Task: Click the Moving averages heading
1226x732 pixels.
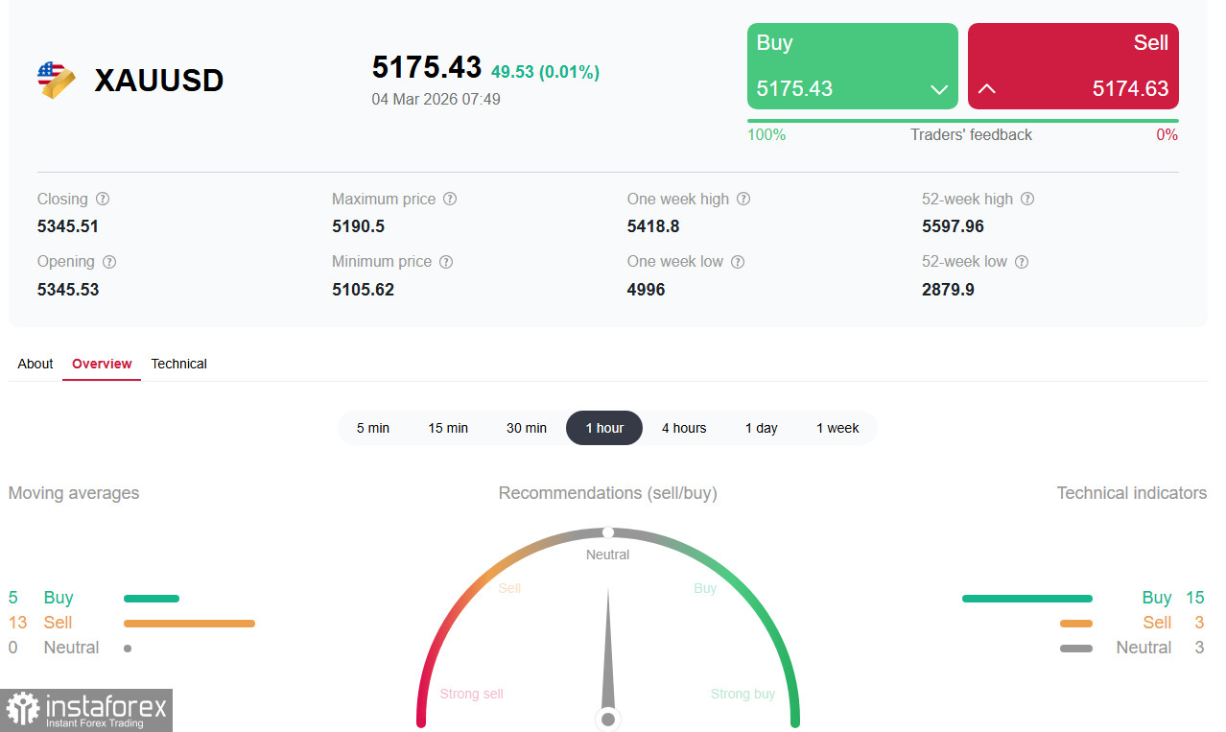Action: (x=74, y=493)
